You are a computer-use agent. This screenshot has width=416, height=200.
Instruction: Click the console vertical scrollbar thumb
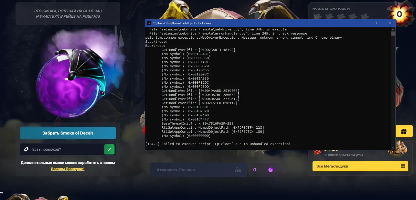[393, 34]
